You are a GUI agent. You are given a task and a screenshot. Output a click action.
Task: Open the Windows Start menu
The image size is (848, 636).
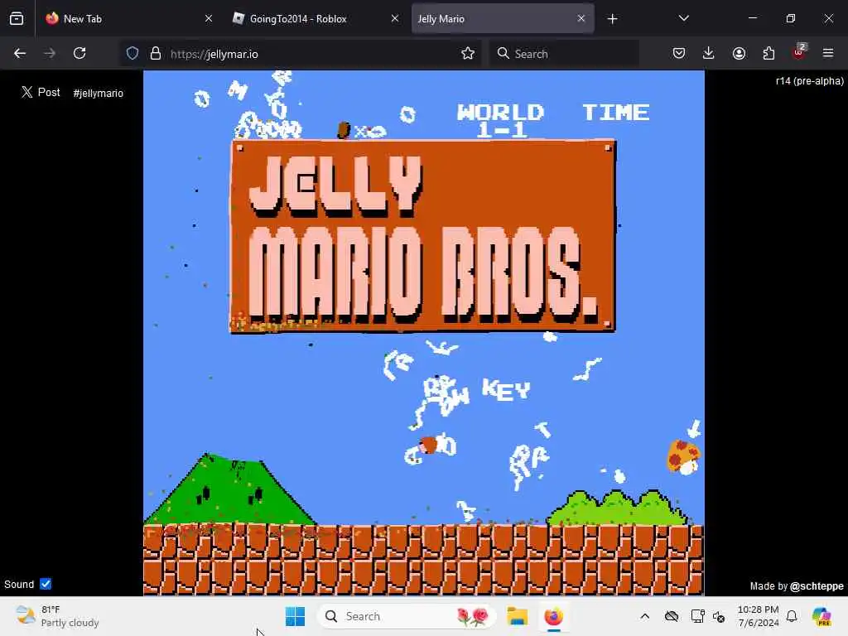click(296, 616)
